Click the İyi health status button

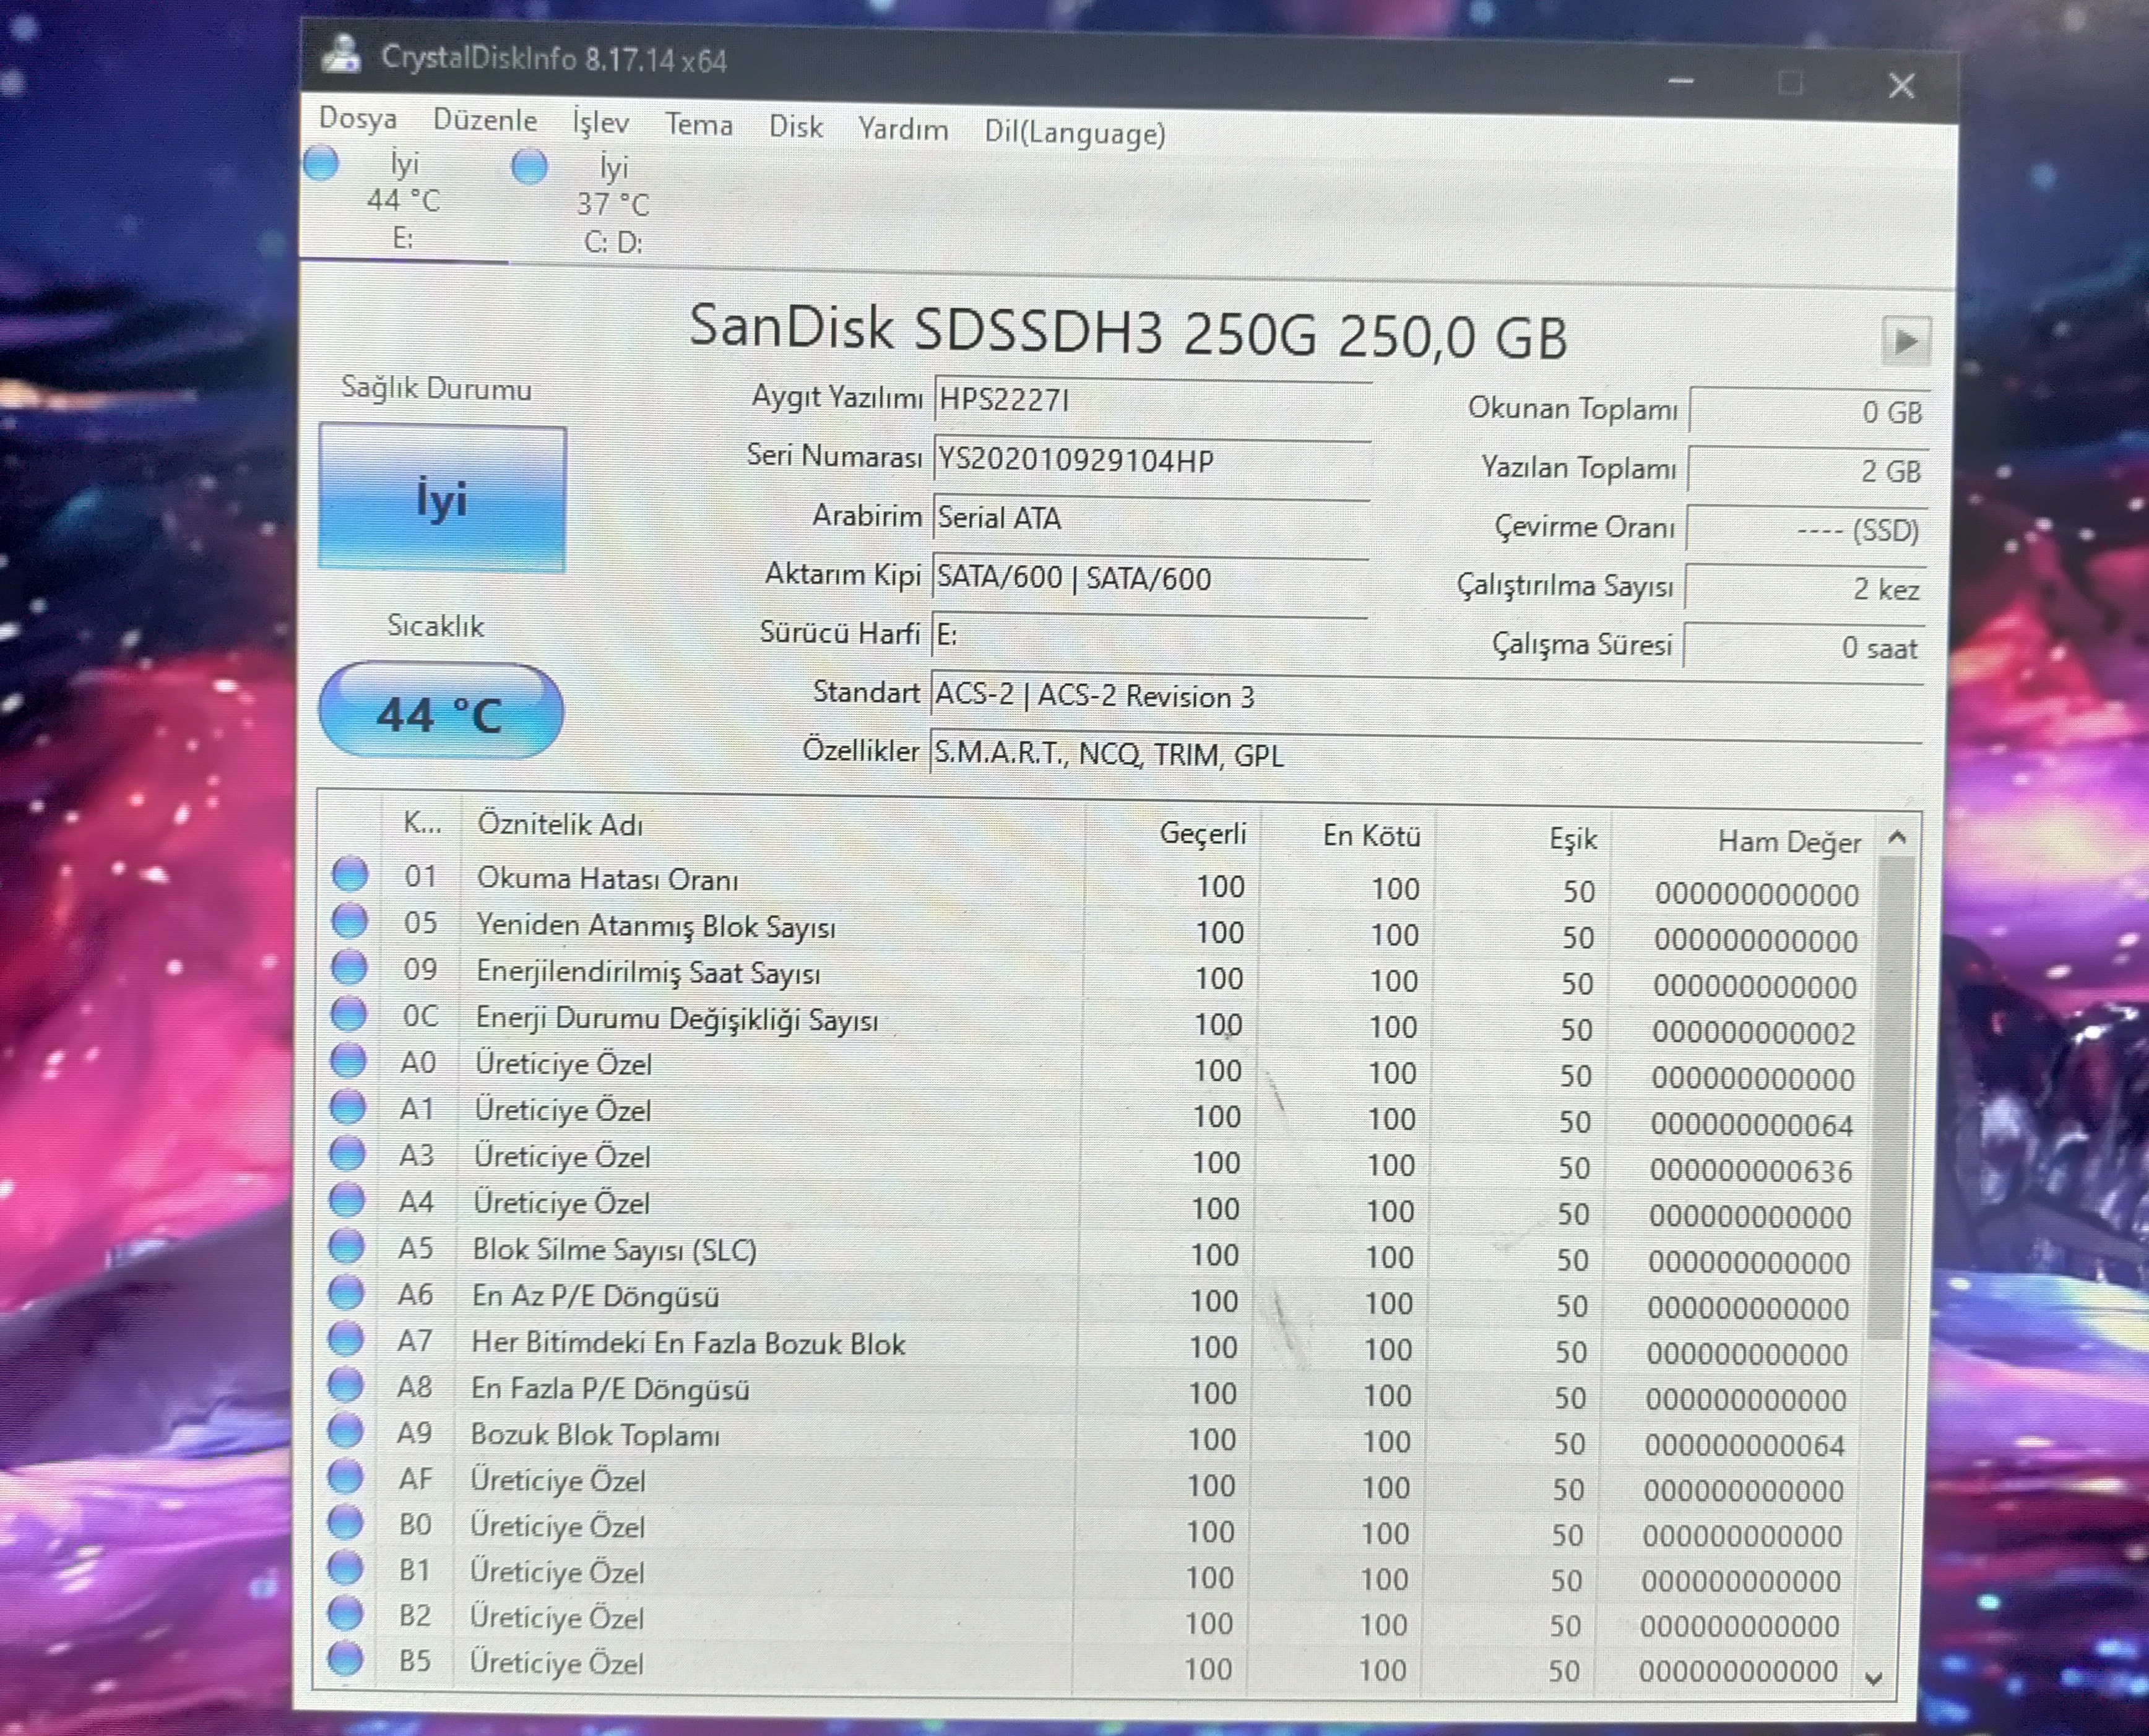coord(442,498)
